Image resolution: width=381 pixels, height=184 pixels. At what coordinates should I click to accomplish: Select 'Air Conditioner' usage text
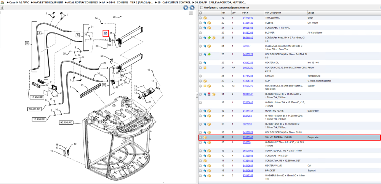[x=315, y=32]
